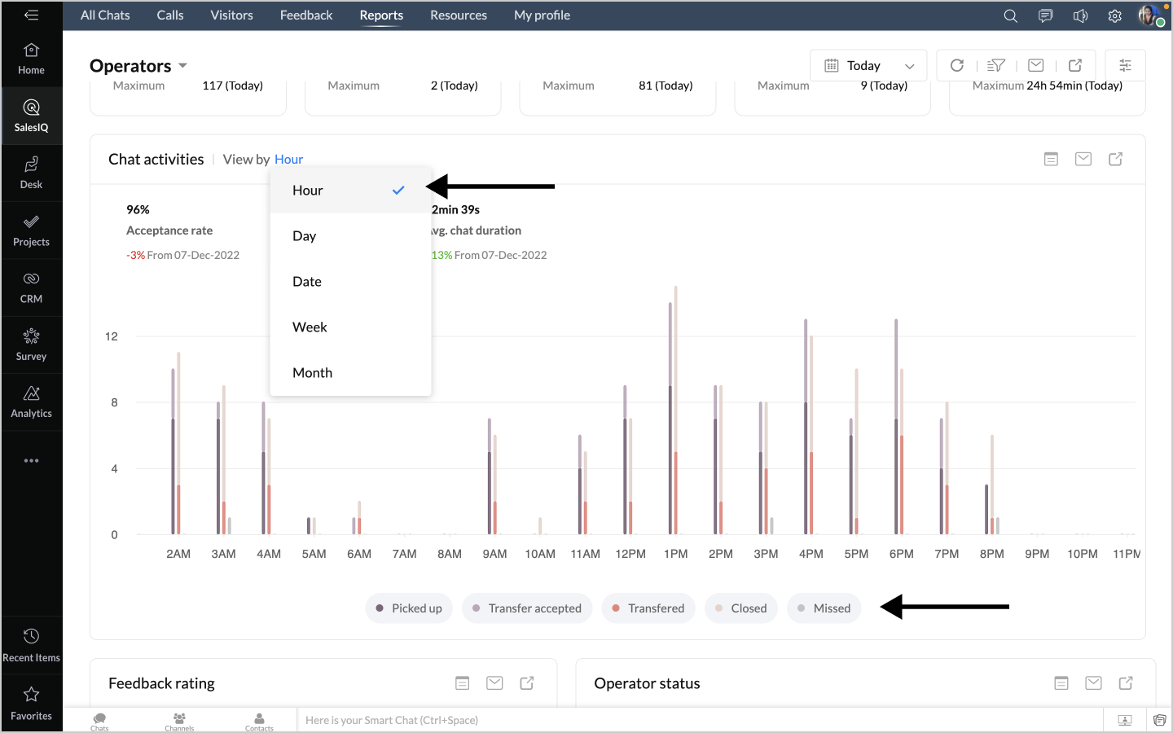Open settings gear in top bar
This screenshot has height=733, width=1173.
(x=1114, y=15)
